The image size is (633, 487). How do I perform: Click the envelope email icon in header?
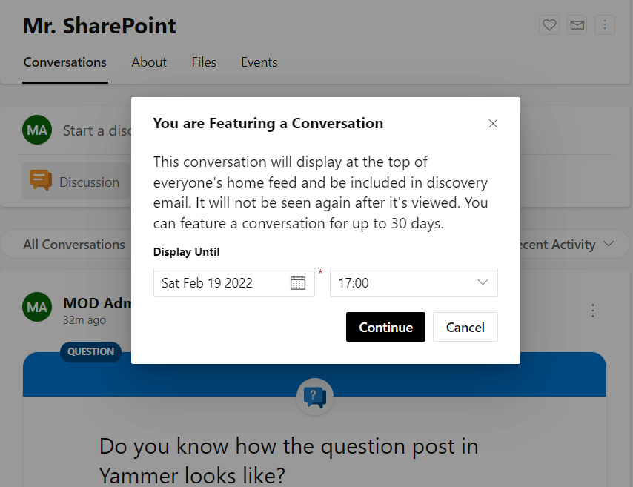(x=577, y=25)
